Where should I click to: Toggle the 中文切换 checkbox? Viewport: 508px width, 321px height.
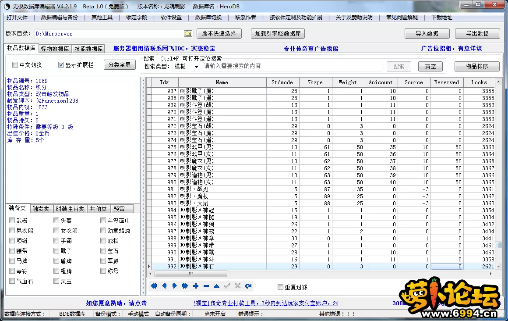click(15, 64)
